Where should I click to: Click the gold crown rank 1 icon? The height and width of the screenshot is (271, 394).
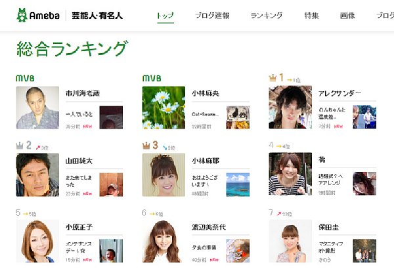(273, 78)
